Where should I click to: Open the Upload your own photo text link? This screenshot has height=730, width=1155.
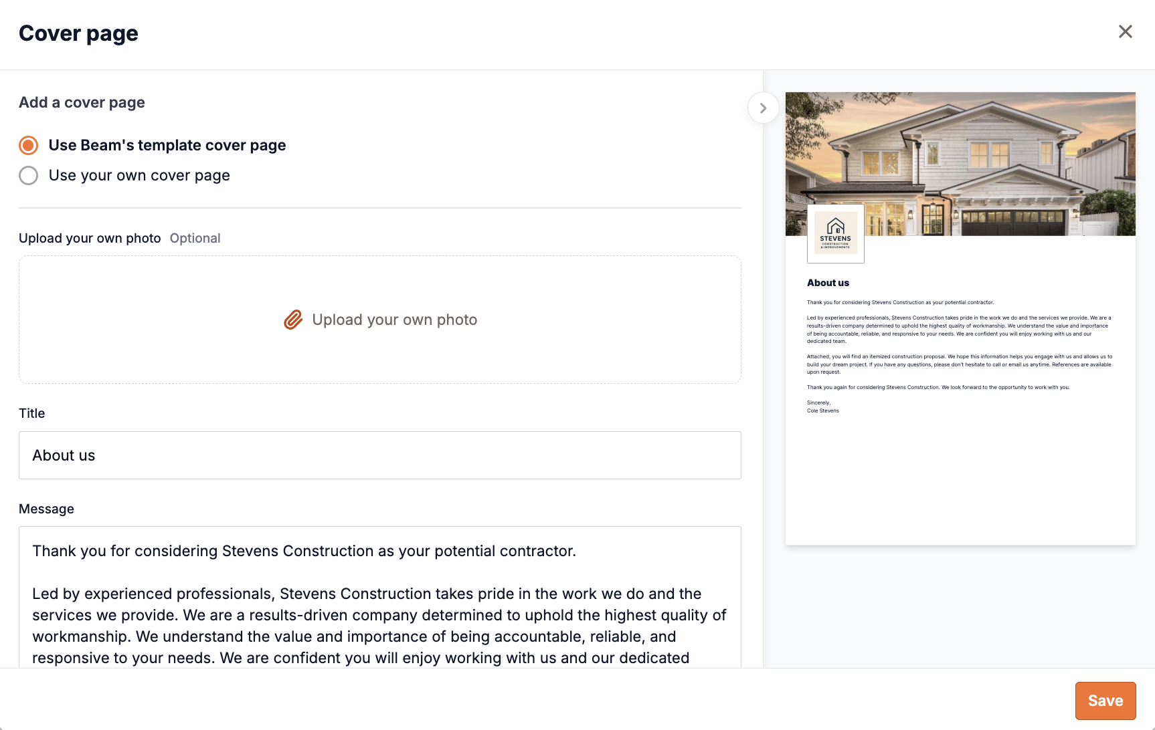coord(394,320)
